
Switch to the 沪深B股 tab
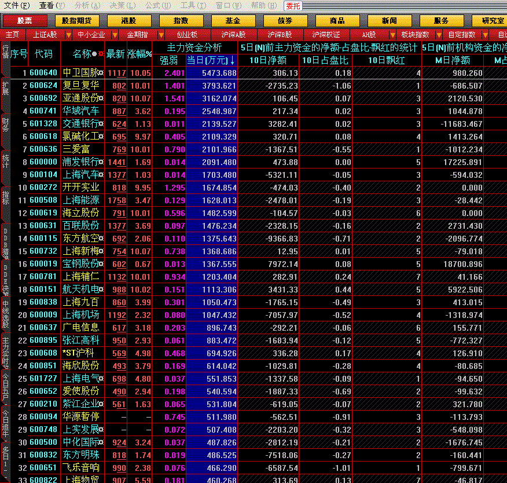pos(280,35)
